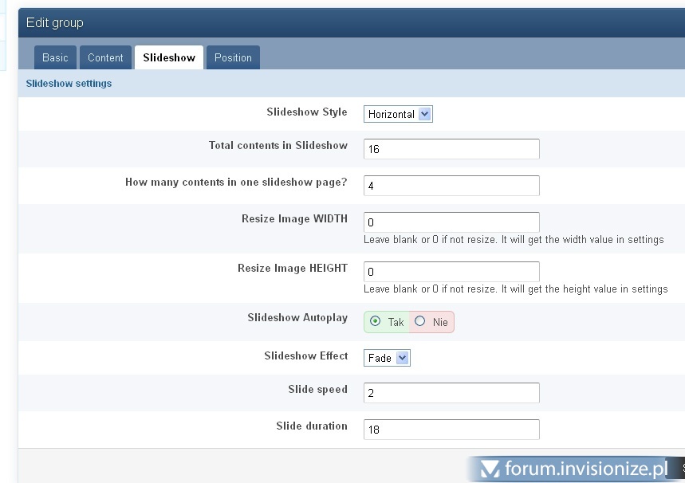Click the Resize Image HEIGHT input

451,272
